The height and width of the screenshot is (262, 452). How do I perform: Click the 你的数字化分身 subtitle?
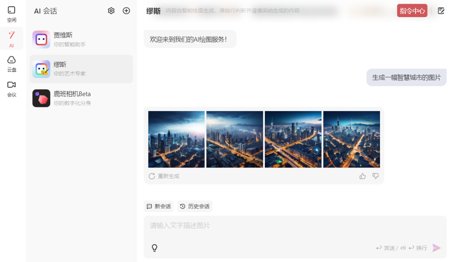pos(72,103)
